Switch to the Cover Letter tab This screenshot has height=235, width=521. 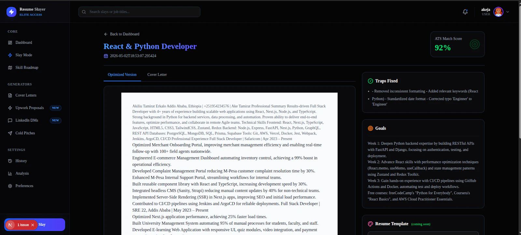click(157, 75)
